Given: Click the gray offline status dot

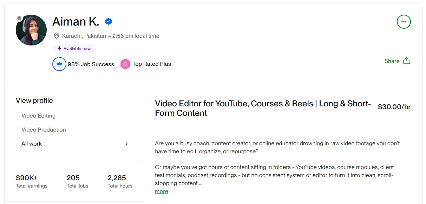Looking at the screenshot, I should click(x=19, y=18).
